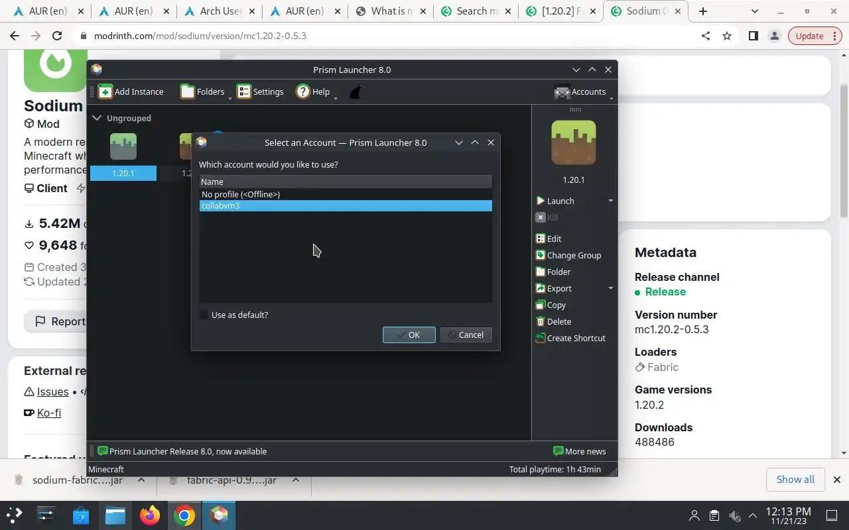Switch to the [1.20.2] F browser tab

pos(560,11)
